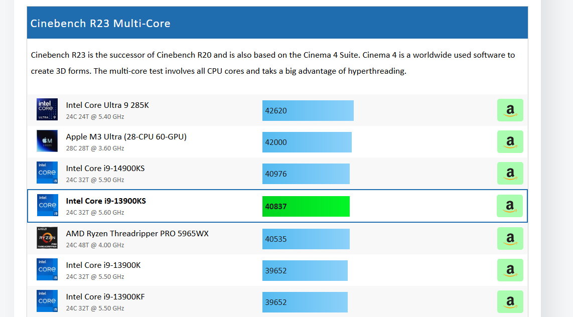This screenshot has width=573, height=317.
Task: Open Amazon link for Intel Core i9-13900K
Action: [x=510, y=270]
